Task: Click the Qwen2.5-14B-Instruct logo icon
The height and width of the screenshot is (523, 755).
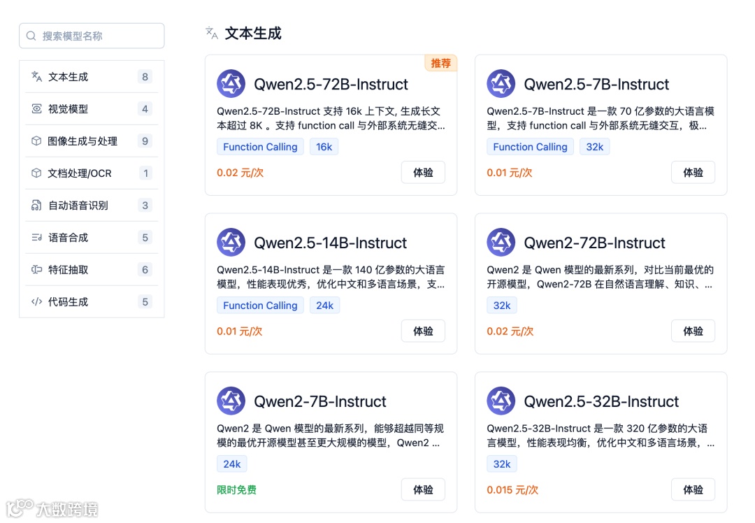Action: [231, 242]
